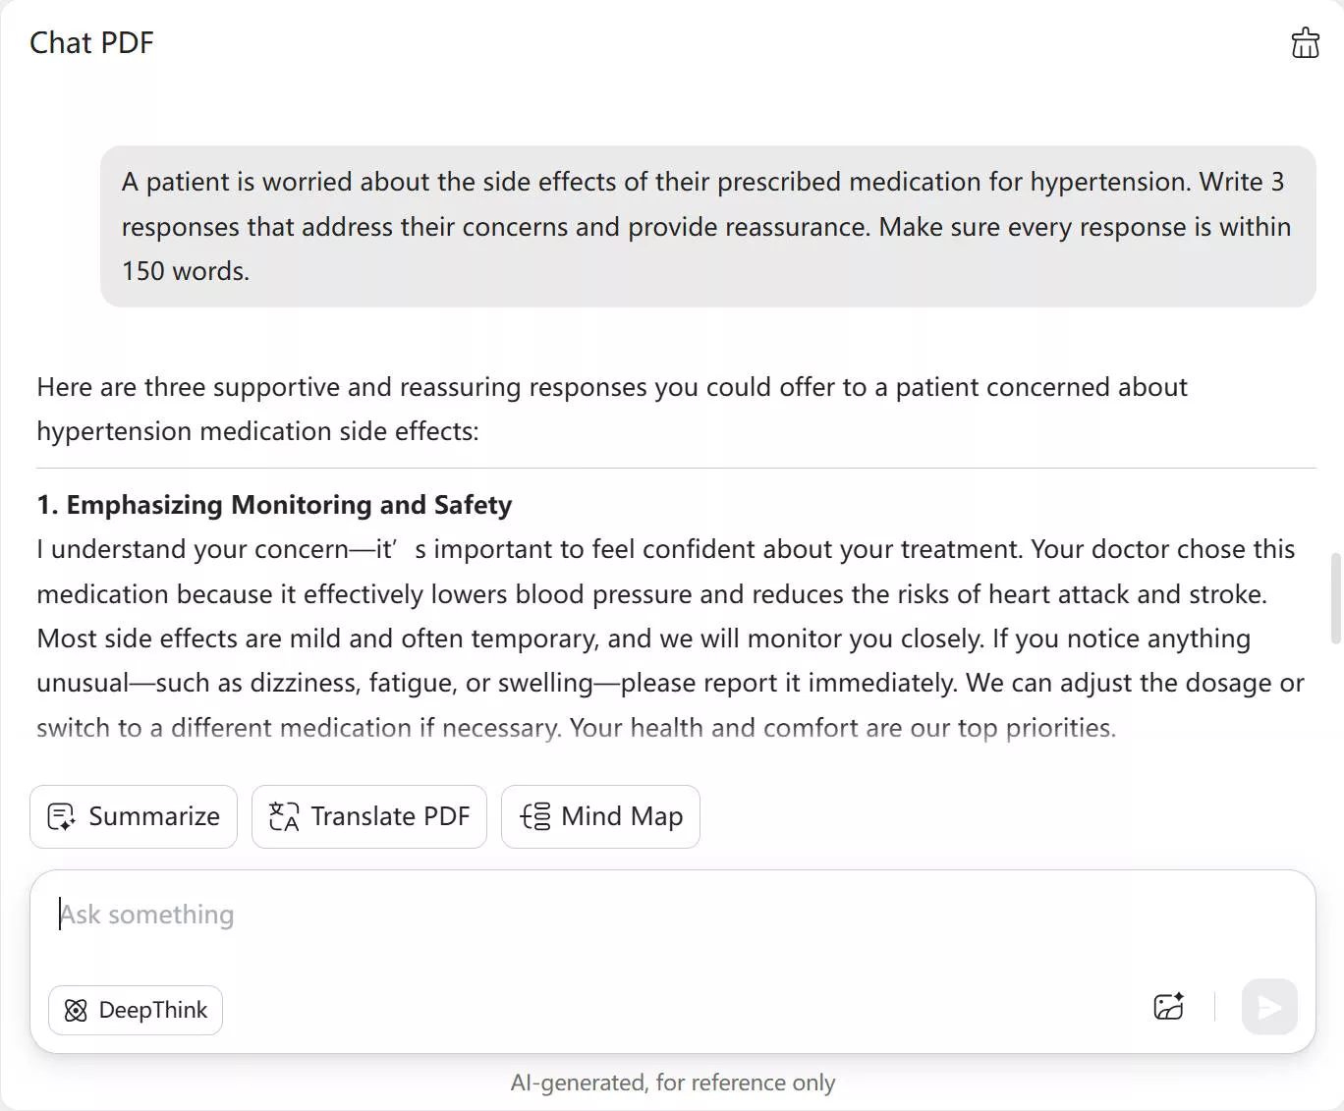1344x1111 pixels.
Task: Select the Mind Map diagram icon
Action: coord(533,816)
